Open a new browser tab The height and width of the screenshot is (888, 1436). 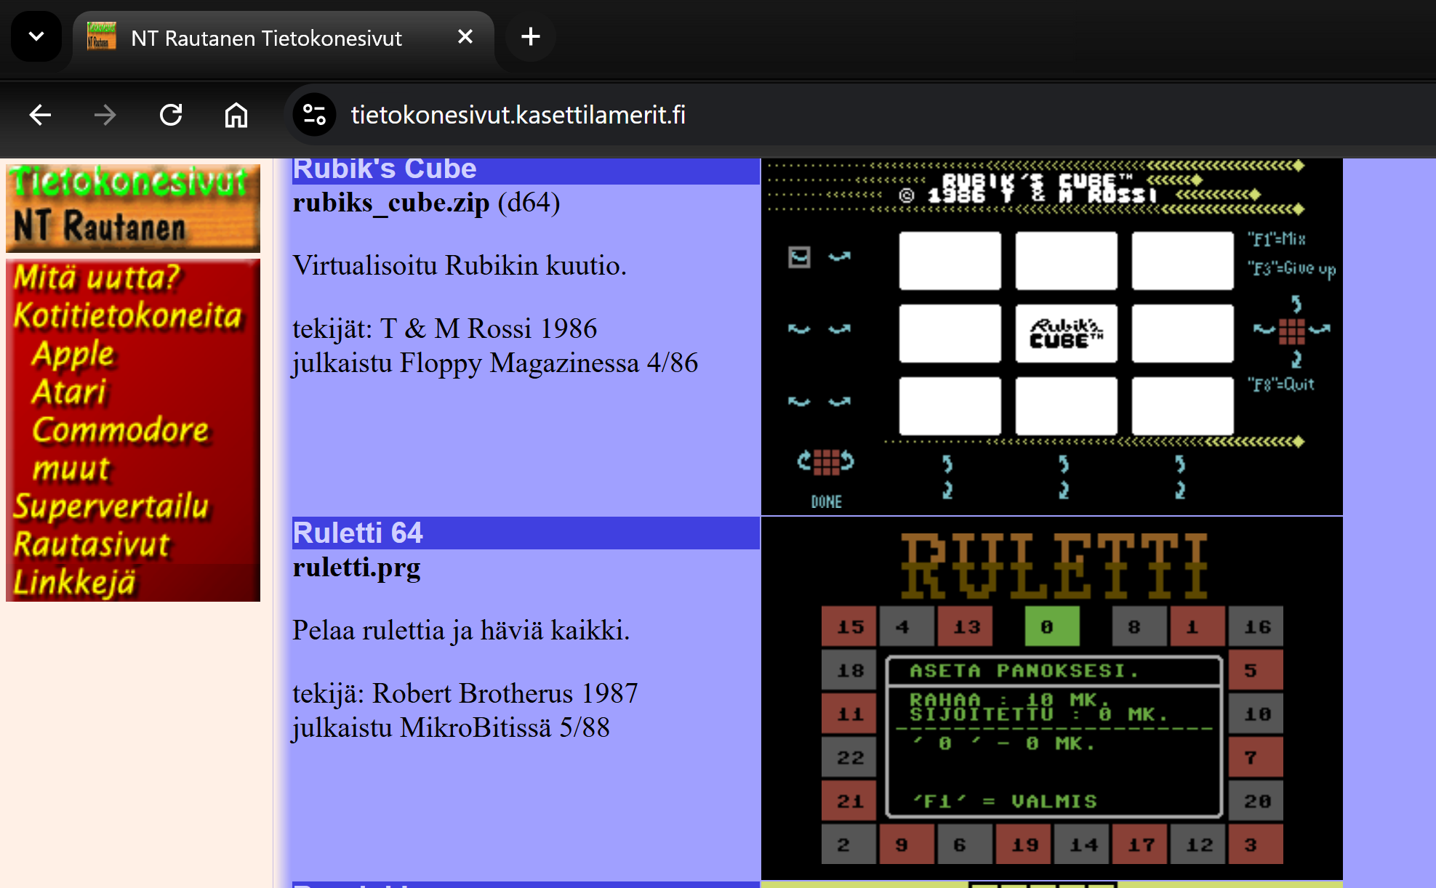(531, 36)
